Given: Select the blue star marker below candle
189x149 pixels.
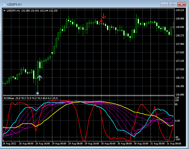Looking at the screenshot, I should [38, 93].
